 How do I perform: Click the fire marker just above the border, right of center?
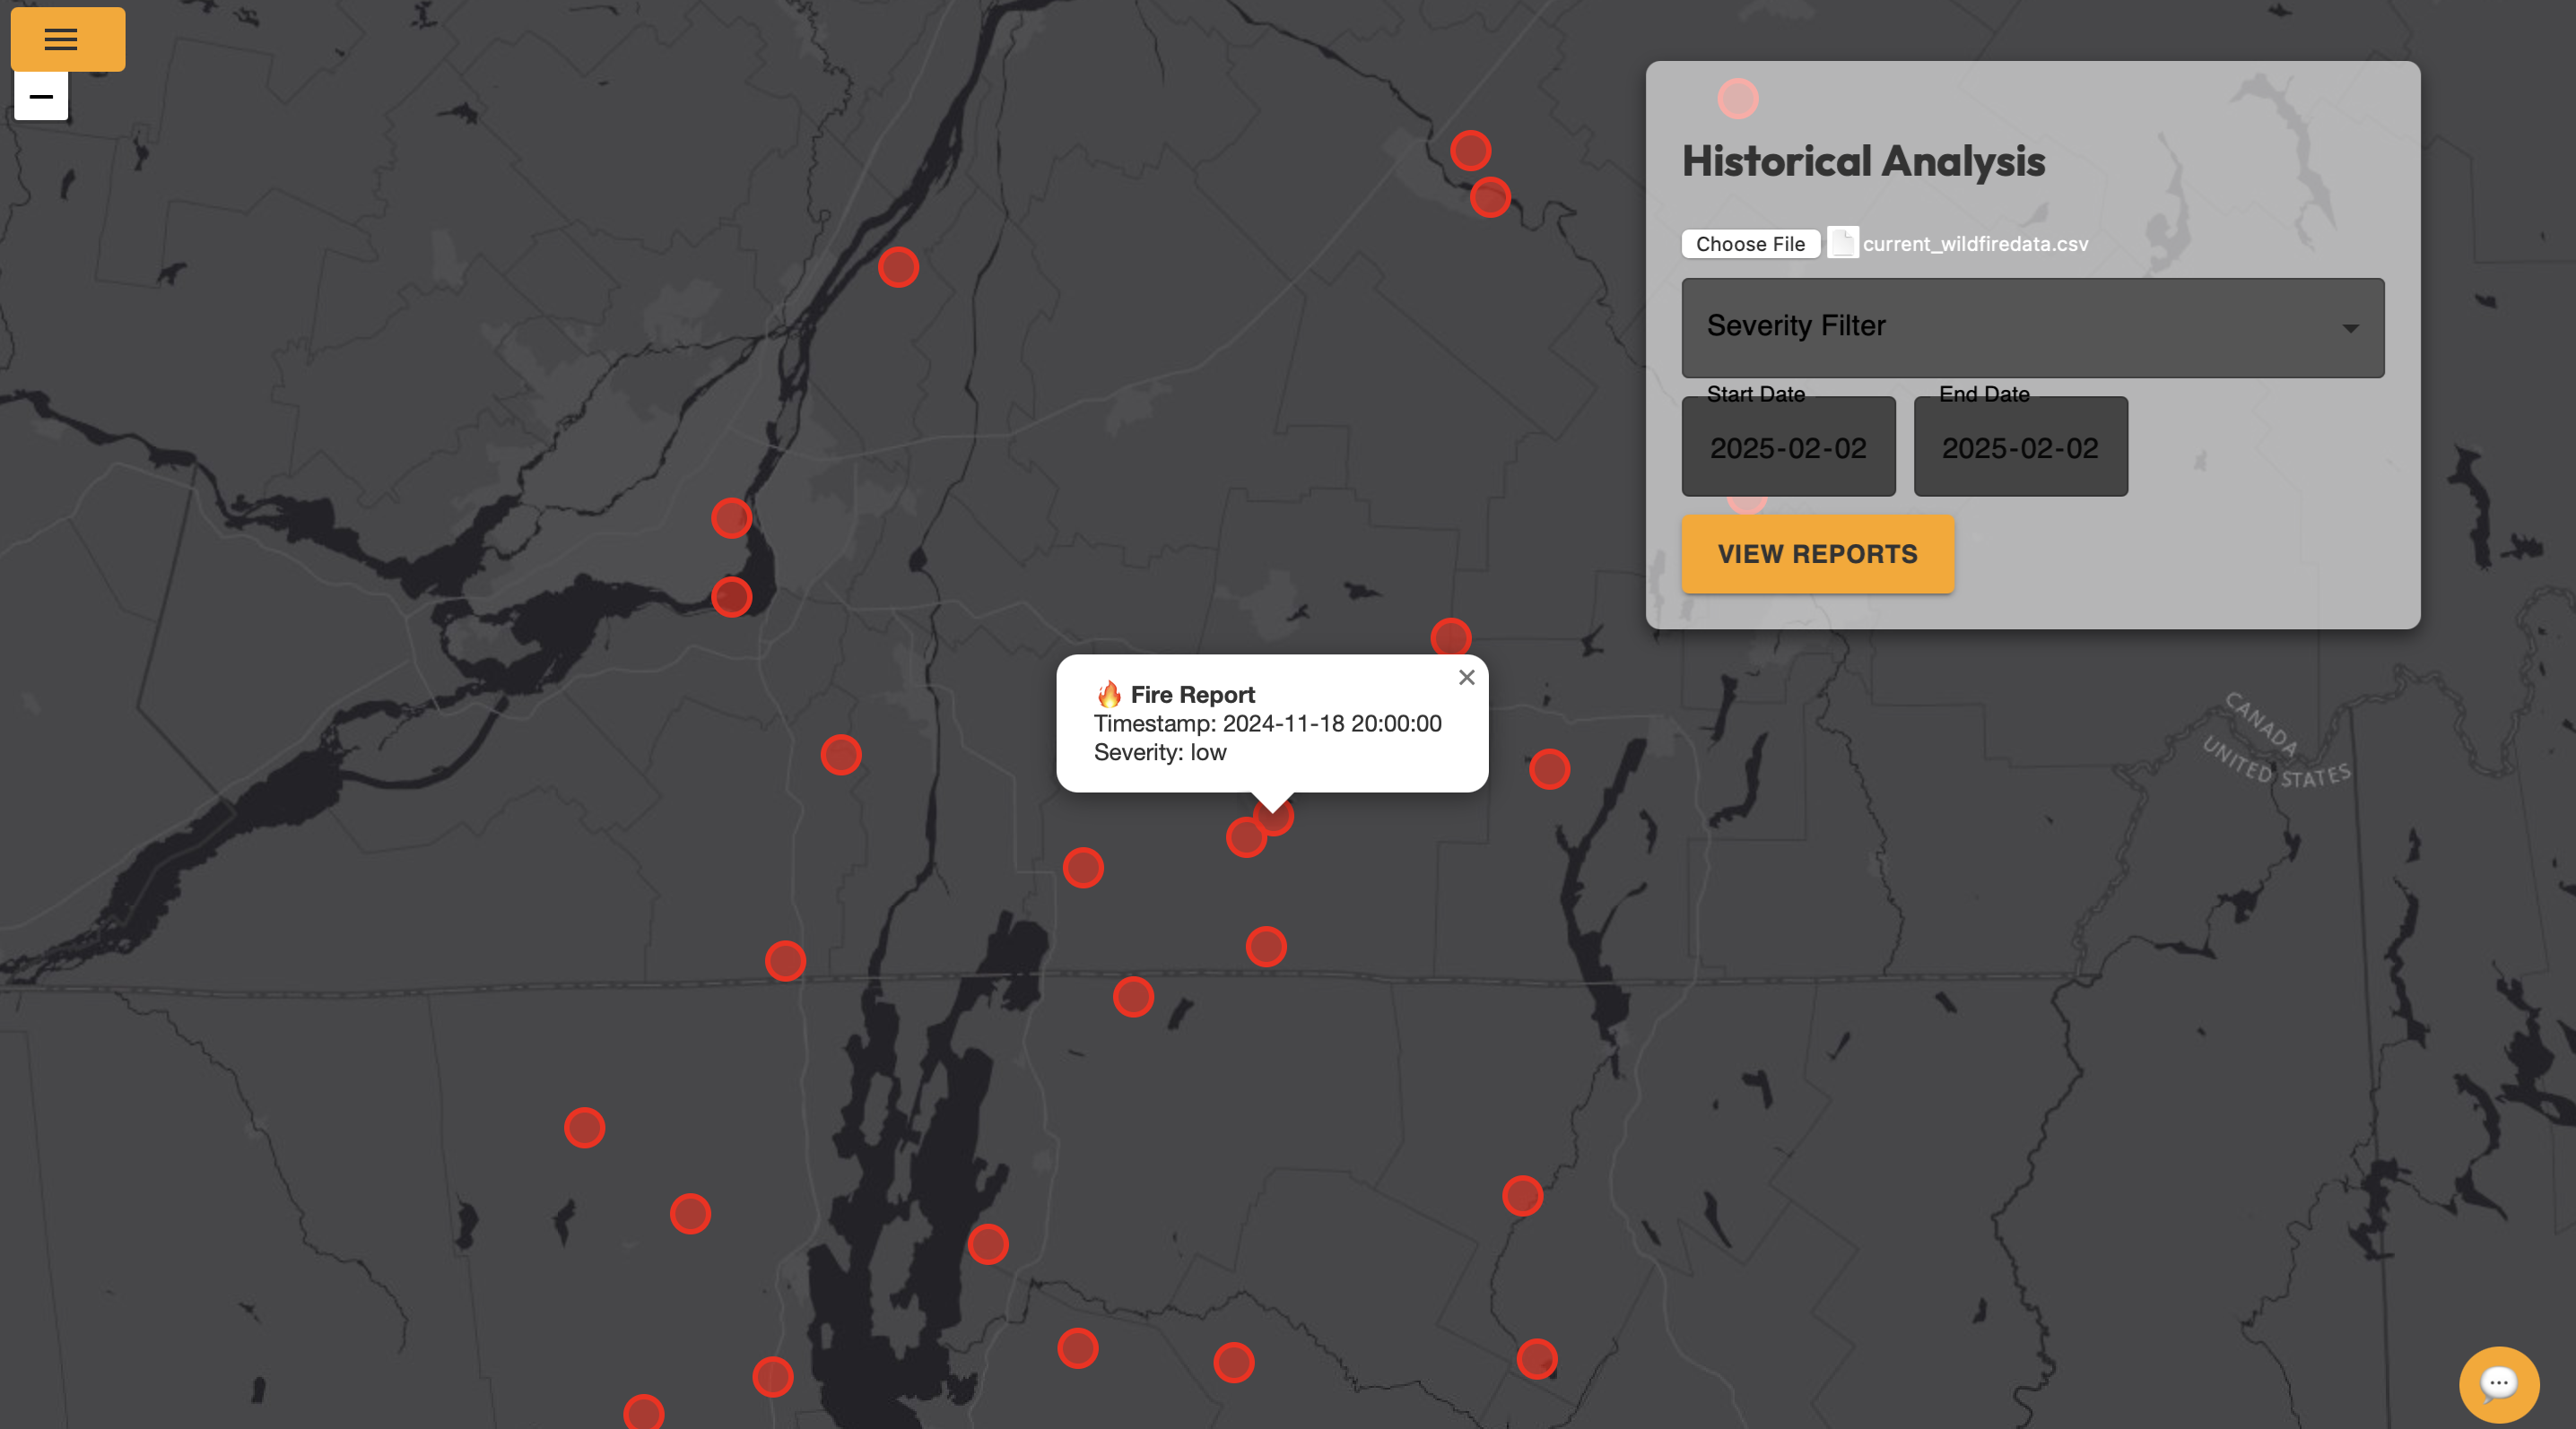pyautogui.click(x=1266, y=947)
